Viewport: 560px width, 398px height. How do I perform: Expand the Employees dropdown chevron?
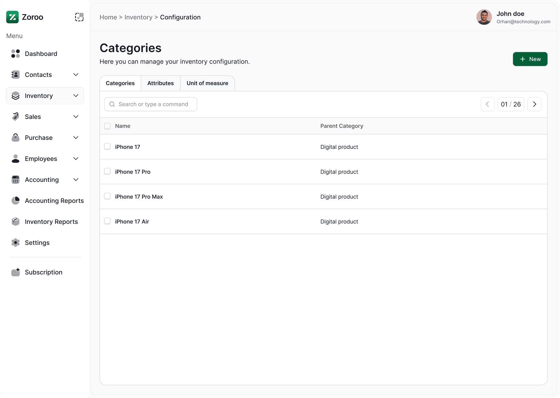pyautogui.click(x=76, y=159)
